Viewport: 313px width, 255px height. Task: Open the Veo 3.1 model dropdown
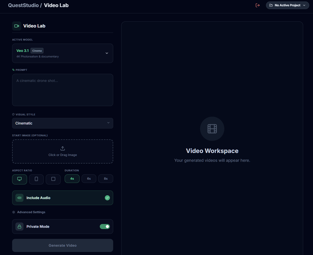pos(63,53)
